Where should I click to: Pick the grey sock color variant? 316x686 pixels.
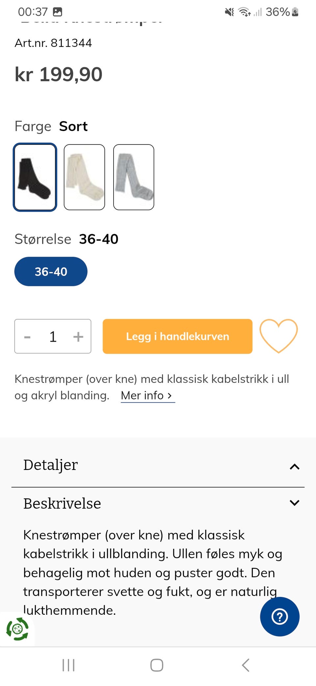coord(134,177)
